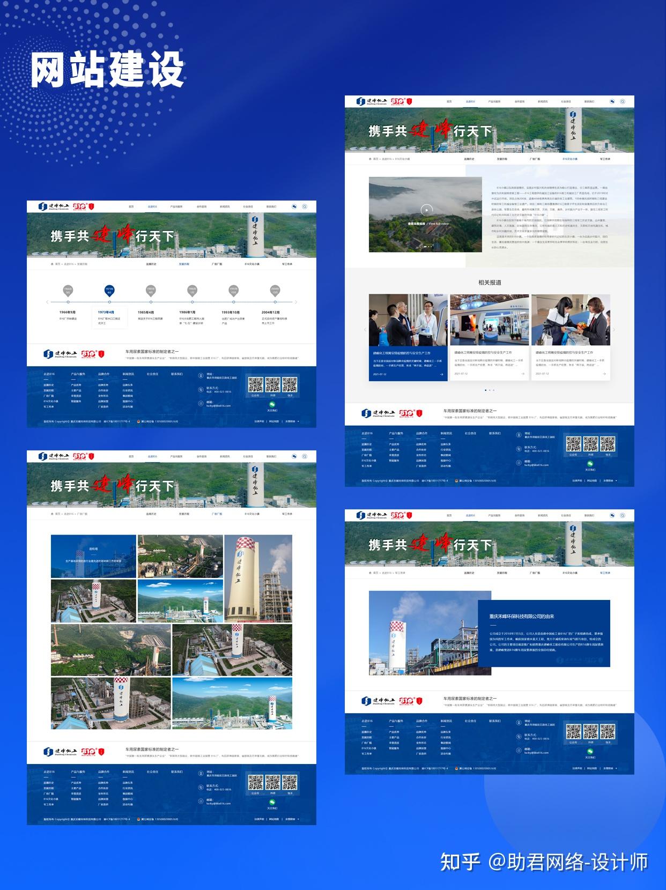
Task: Select the blue 1973年4月 timeline pin
Action: click(109, 290)
